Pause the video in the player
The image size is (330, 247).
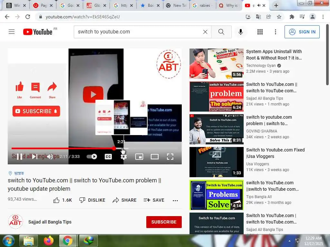(19, 157)
